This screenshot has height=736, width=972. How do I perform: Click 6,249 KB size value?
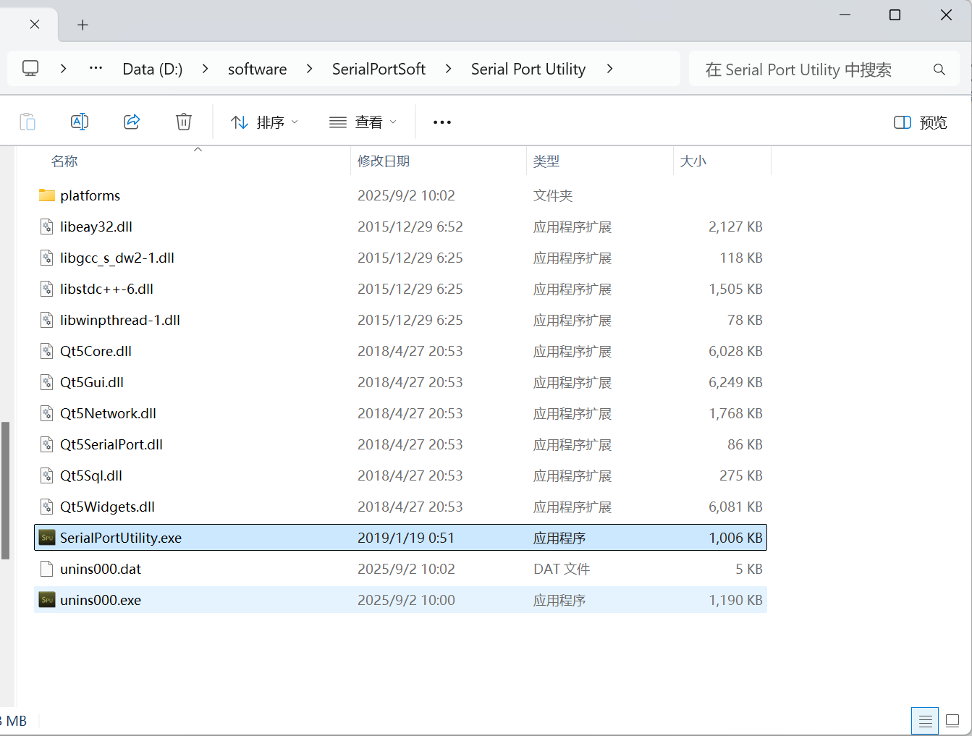click(736, 382)
